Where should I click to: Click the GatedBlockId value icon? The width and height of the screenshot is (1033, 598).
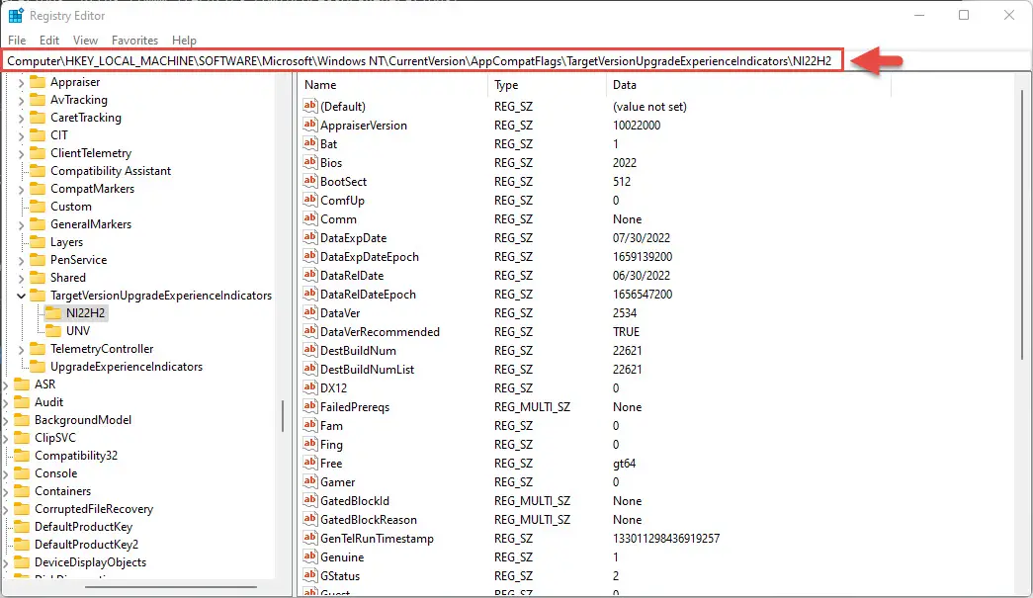310,500
